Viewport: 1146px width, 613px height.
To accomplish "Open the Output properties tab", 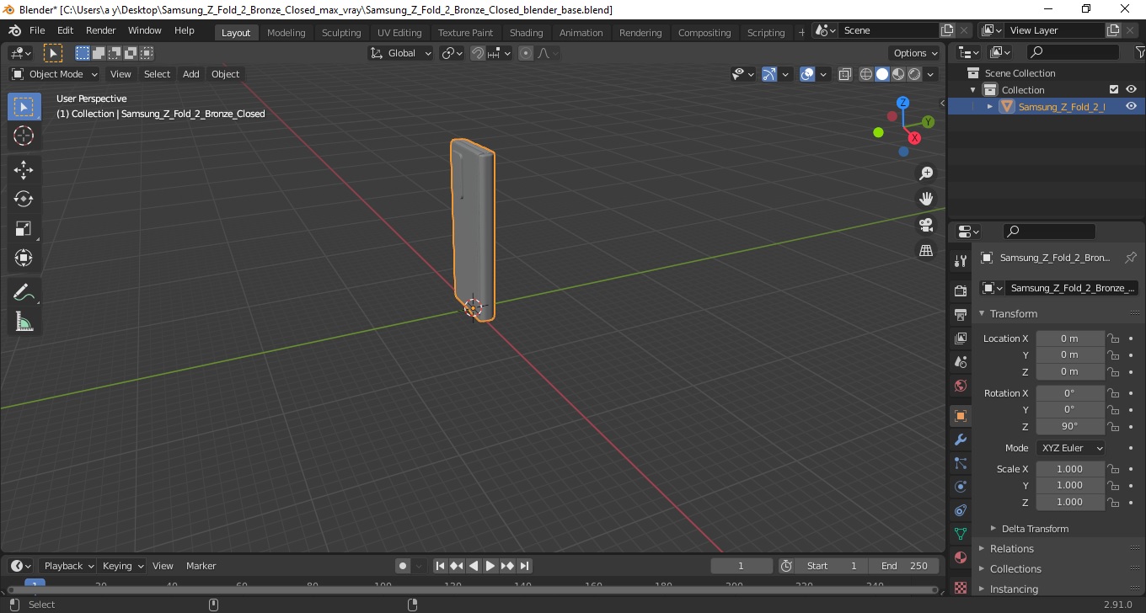I will pos(960,315).
